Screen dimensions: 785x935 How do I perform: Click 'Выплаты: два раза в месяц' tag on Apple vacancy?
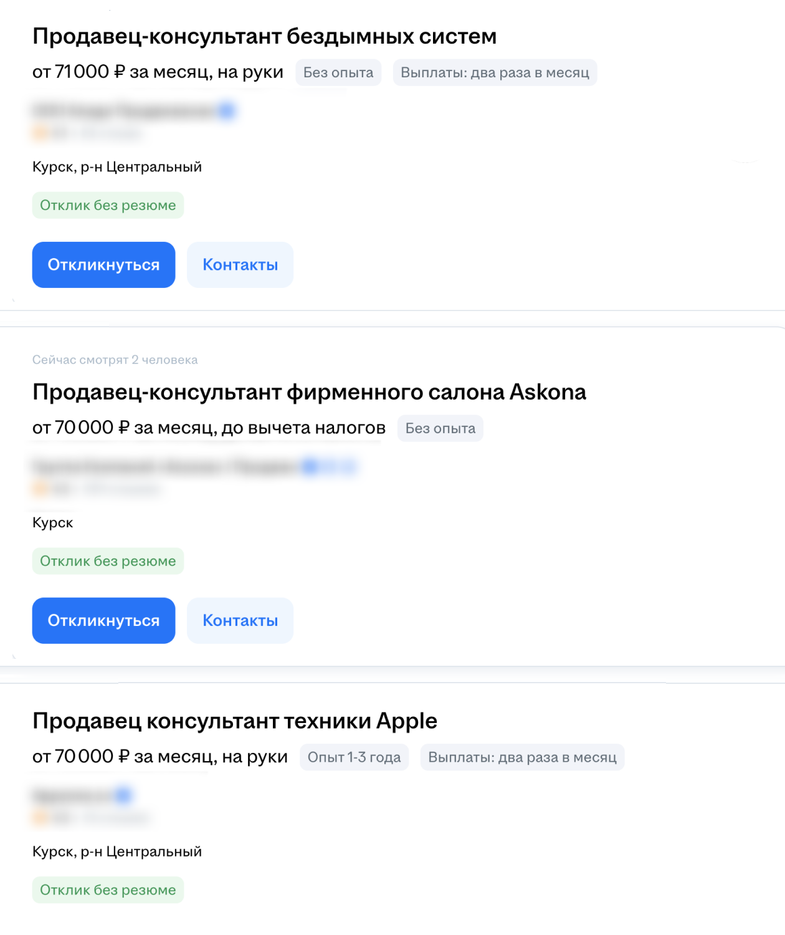point(522,757)
